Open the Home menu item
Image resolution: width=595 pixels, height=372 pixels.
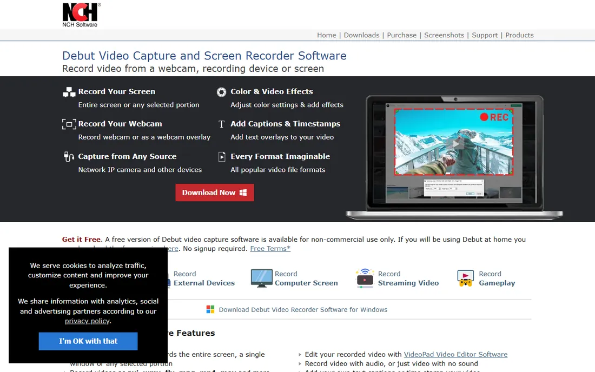coord(326,35)
